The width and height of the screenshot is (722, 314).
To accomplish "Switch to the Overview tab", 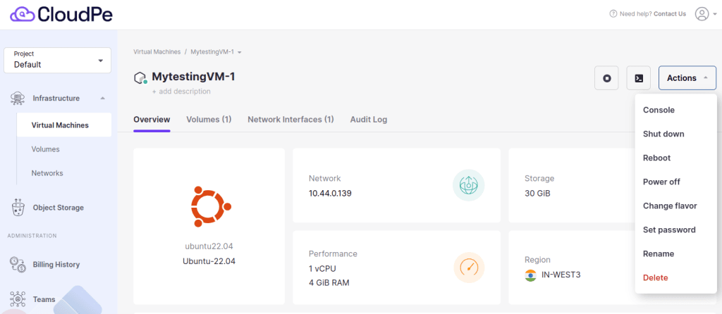I will (152, 120).
